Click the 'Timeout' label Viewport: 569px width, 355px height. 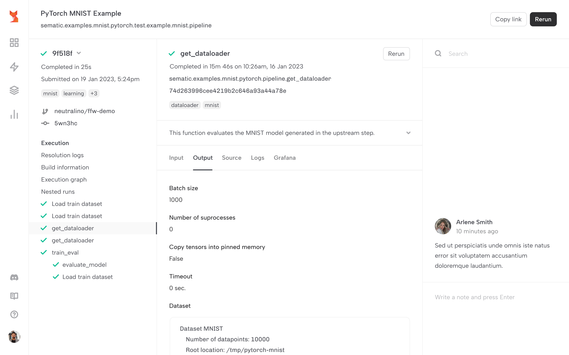click(181, 276)
